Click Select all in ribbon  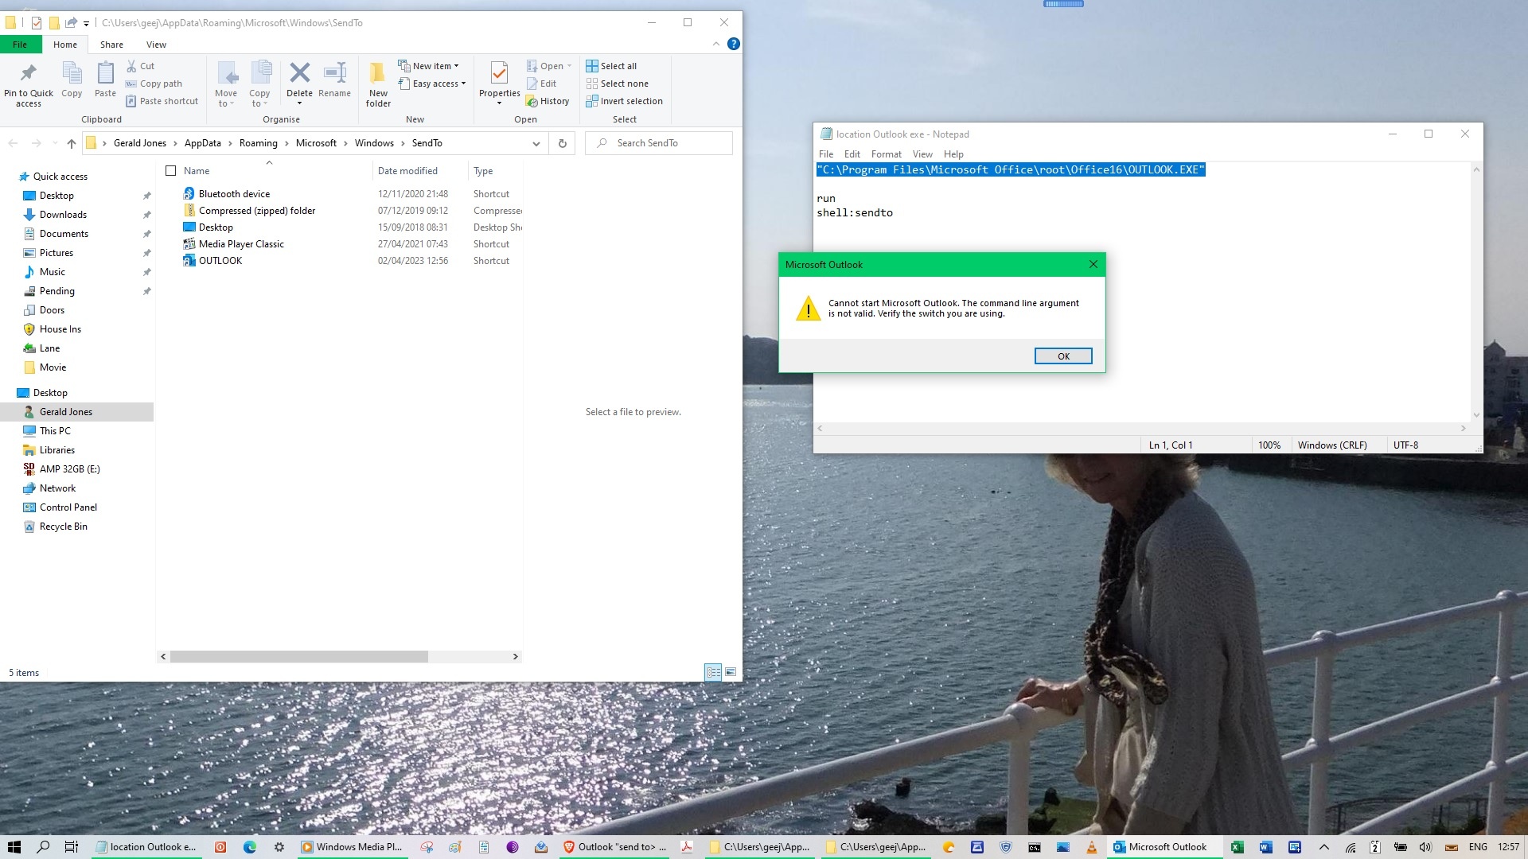(x=611, y=66)
